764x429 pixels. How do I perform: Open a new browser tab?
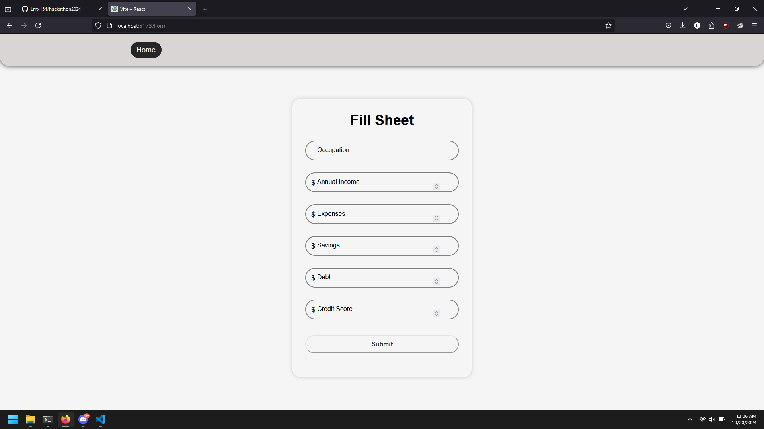(x=205, y=9)
